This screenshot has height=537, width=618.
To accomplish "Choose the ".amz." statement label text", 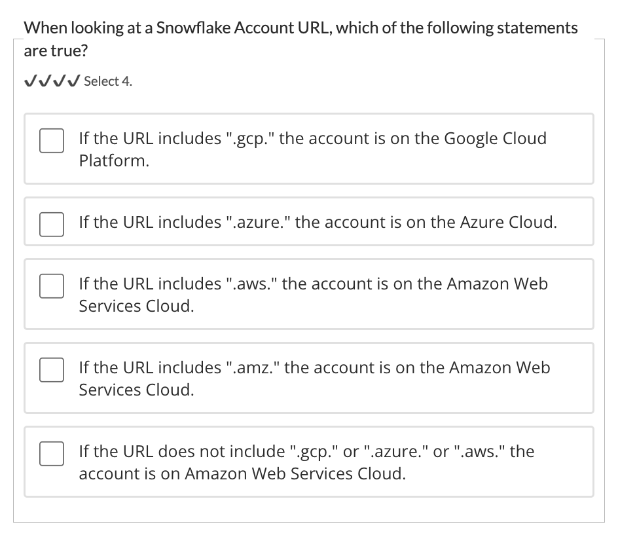I will pyautogui.click(x=314, y=379).
